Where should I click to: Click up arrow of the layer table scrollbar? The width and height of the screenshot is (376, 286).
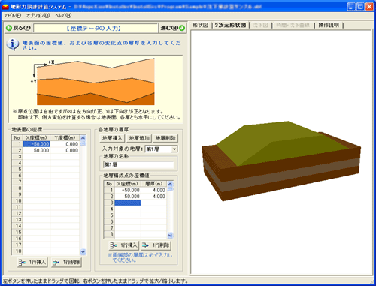click(x=170, y=185)
